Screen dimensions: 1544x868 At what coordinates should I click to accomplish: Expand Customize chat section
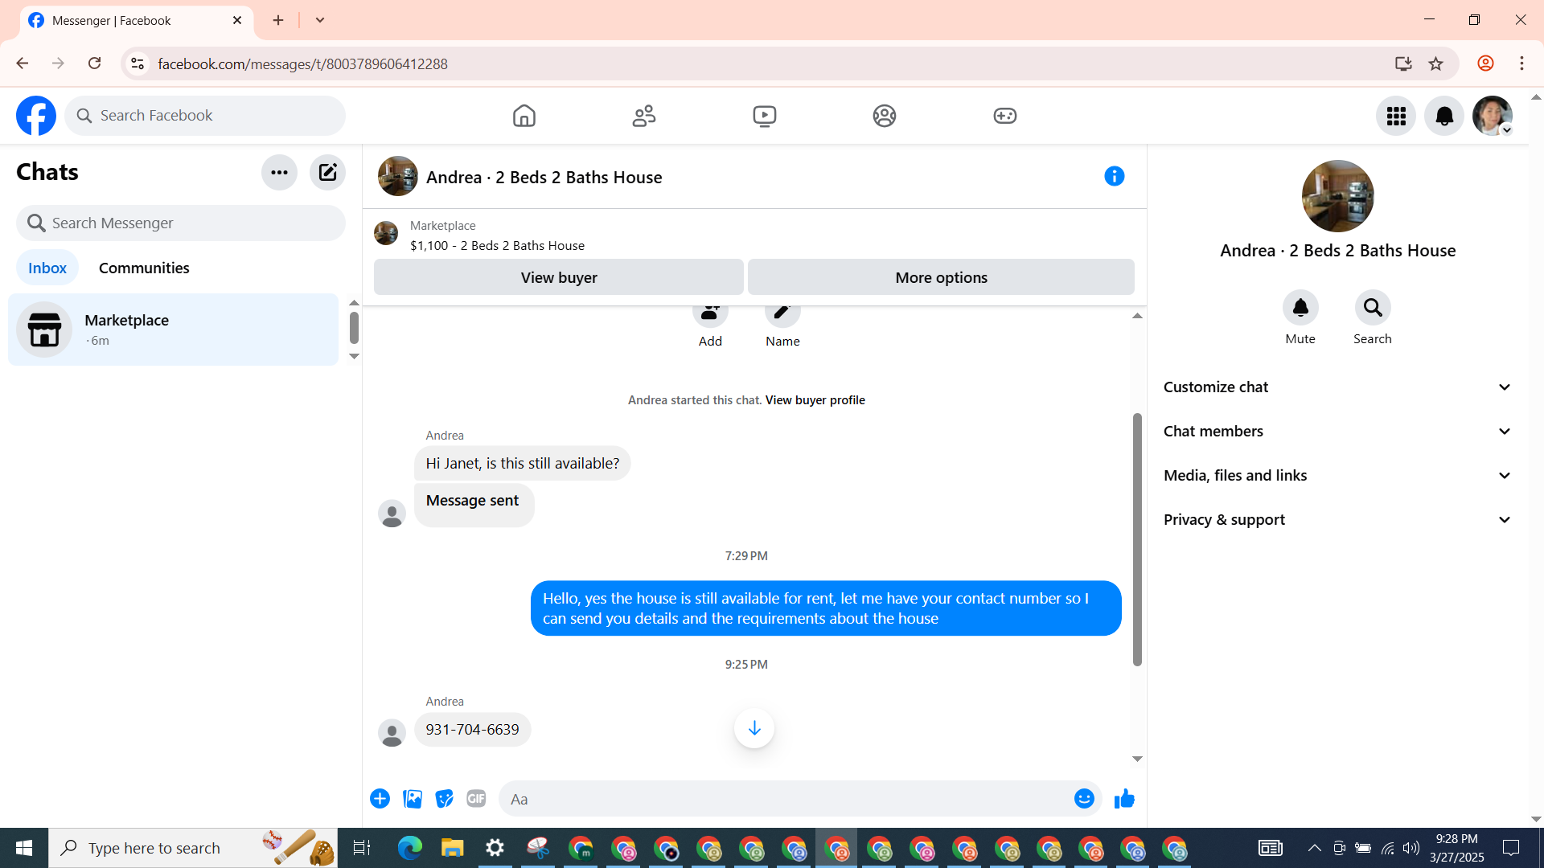point(1338,387)
